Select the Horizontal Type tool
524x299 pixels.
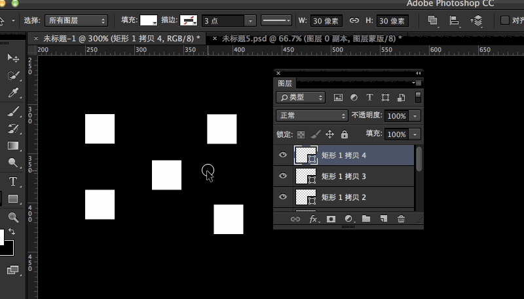pyautogui.click(x=12, y=182)
